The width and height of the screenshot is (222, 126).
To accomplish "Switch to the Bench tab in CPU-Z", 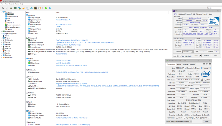I will tap(205, 14).
